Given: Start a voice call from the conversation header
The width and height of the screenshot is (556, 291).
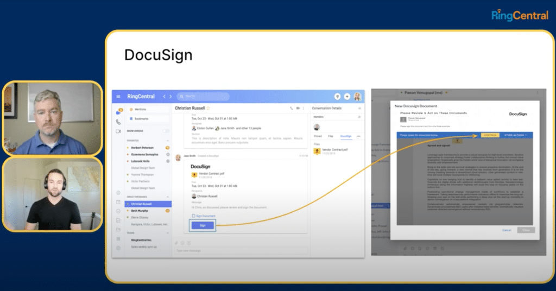Looking at the screenshot, I should coord(291,109).
